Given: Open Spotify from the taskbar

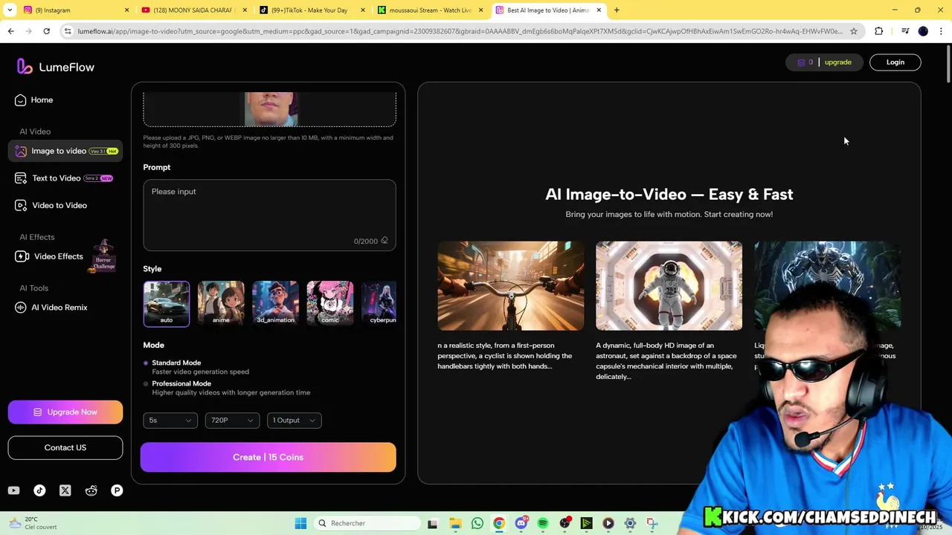Looking at the screenshot, I should [x=543, y=523].
